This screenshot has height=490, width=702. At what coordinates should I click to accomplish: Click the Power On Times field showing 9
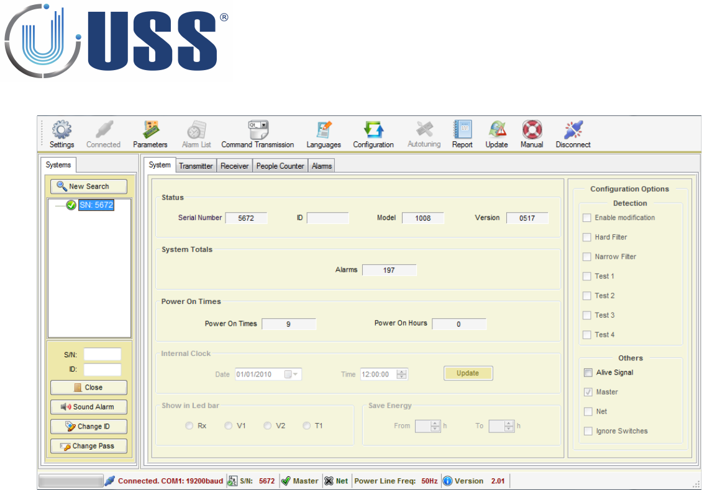click(x=289, y=324)
